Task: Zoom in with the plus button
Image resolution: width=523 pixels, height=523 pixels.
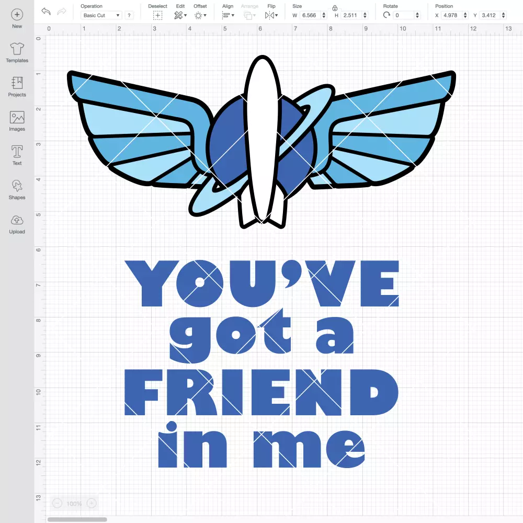Action: point(92,503)
